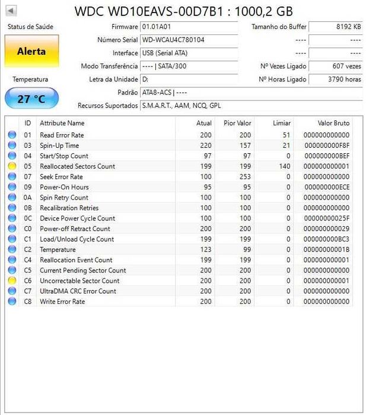Click the status circle for Seek Error Rate
The width and height of the screenshot is (366, 415).
point(12,176)
